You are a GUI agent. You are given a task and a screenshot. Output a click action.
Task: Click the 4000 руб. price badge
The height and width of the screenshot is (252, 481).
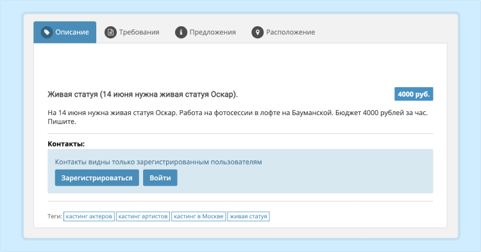(414, 94)
